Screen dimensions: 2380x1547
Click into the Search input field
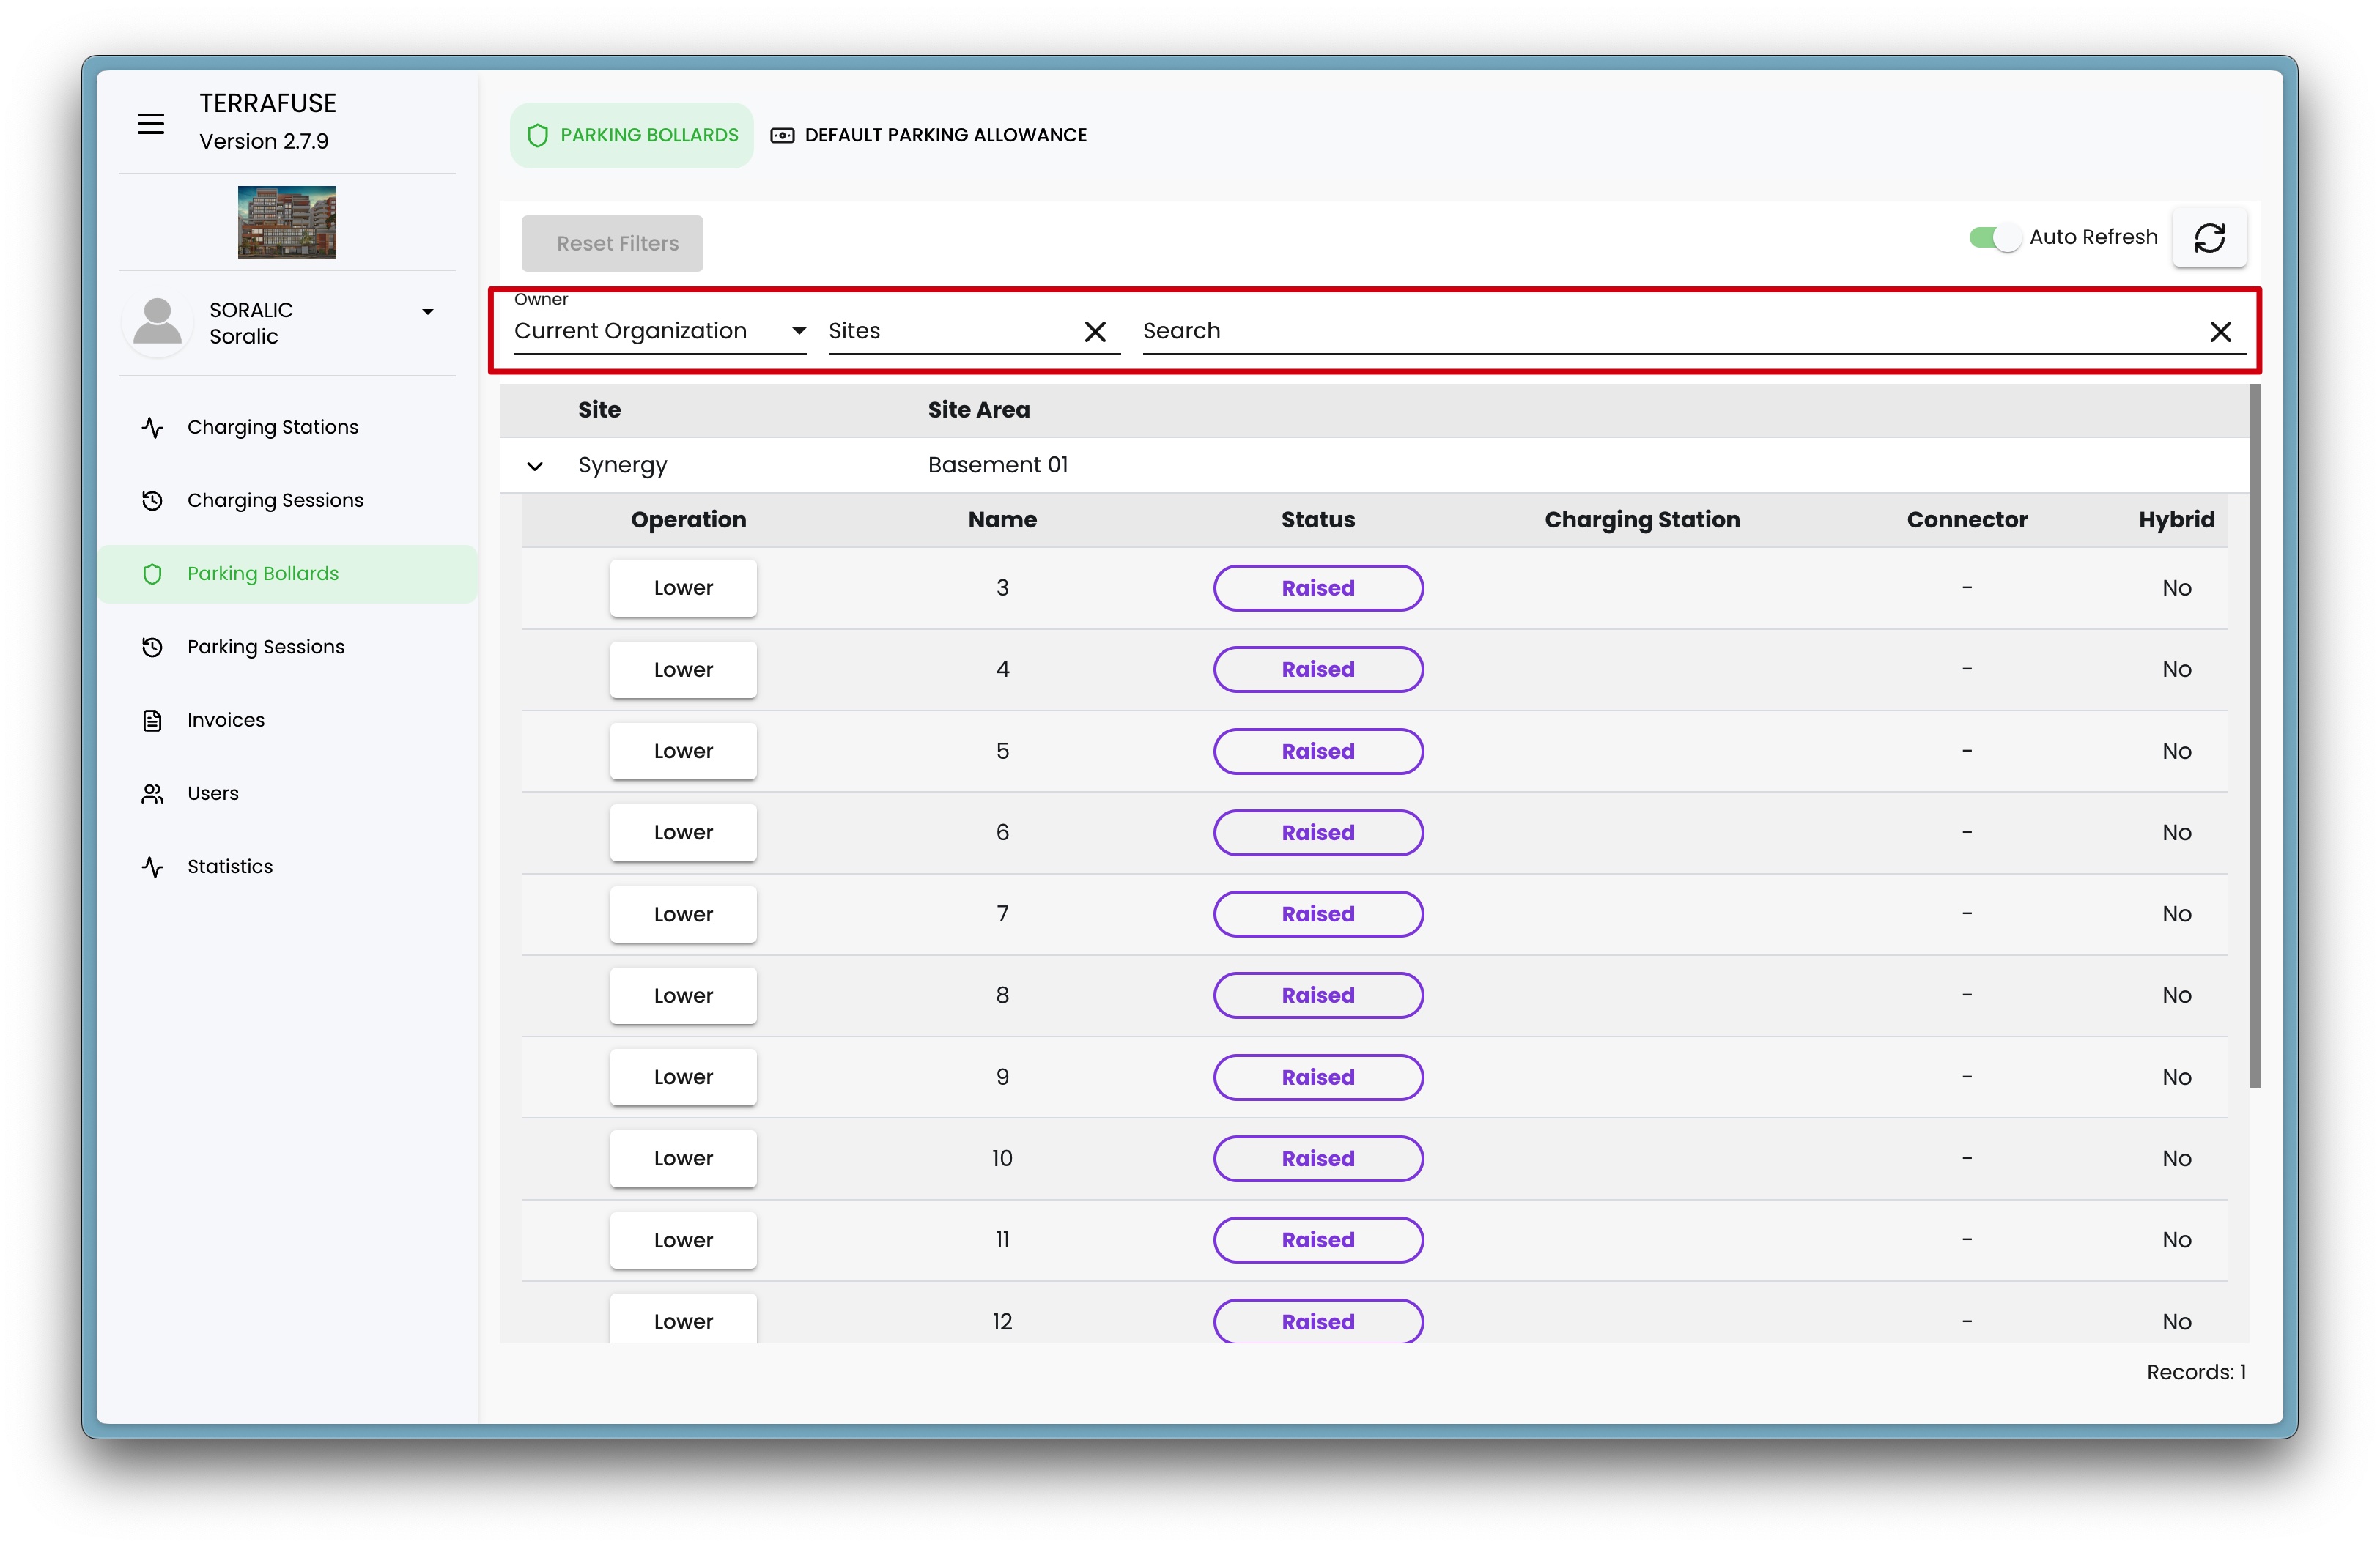coord(1660,331)
